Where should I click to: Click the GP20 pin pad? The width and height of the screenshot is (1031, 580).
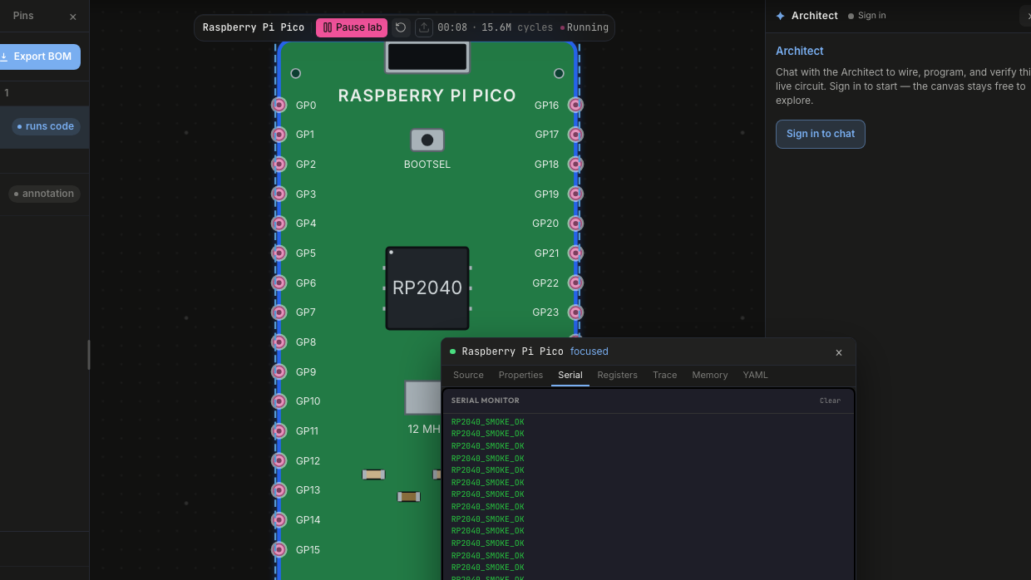(575, 224)
